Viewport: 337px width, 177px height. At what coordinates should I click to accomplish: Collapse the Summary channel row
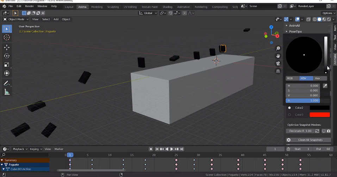(2, 160)
